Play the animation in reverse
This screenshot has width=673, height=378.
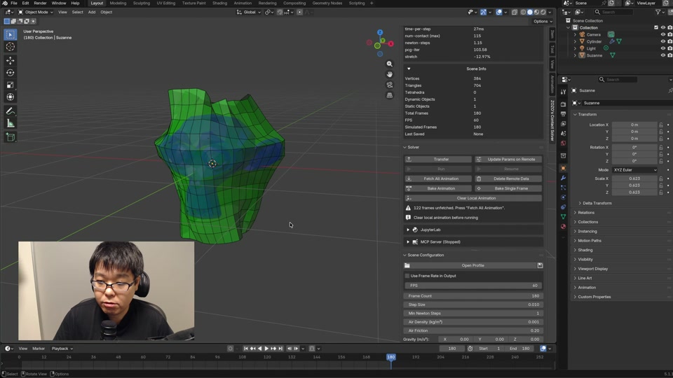(x=259, y=349)
